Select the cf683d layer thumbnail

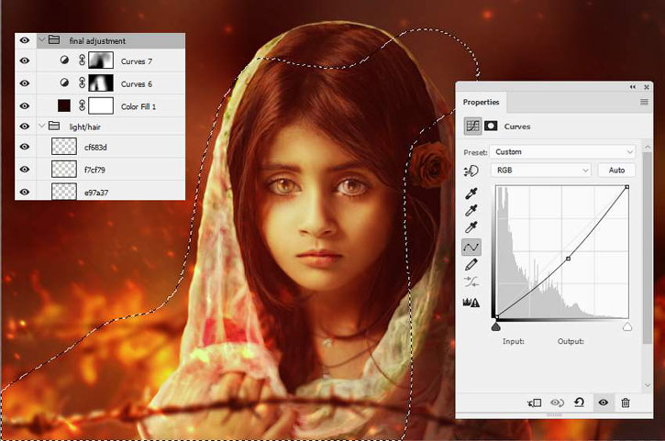point(64,147)
